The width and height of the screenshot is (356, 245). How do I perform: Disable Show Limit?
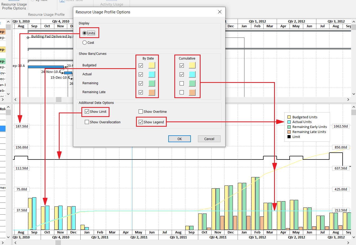(87, 111)
